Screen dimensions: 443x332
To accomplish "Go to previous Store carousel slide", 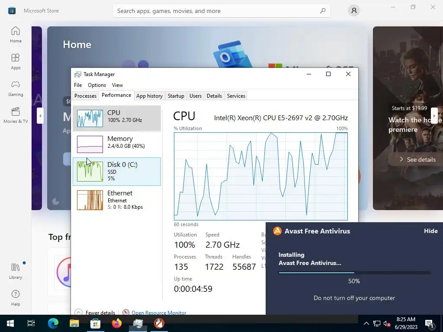I will point(40,115).
